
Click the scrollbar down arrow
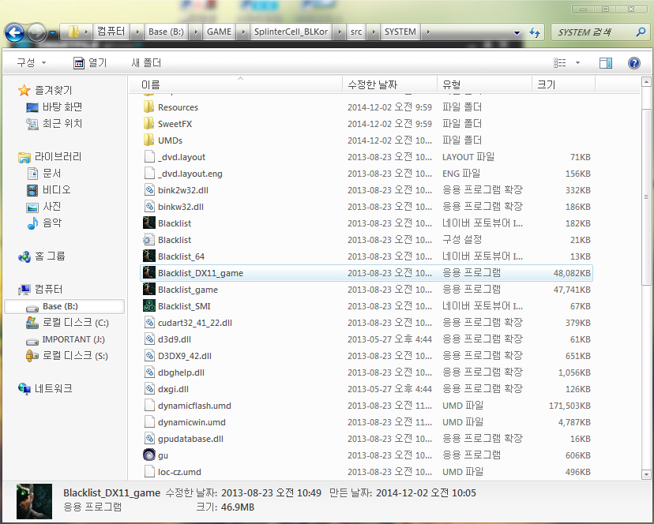click(646, 474)
